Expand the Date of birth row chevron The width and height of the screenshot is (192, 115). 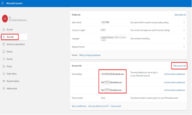point(184,23)
